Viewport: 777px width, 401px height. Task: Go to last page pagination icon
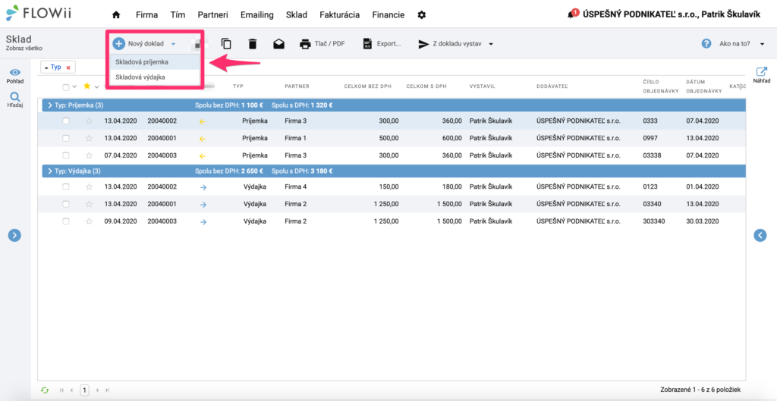pos(108,390)
